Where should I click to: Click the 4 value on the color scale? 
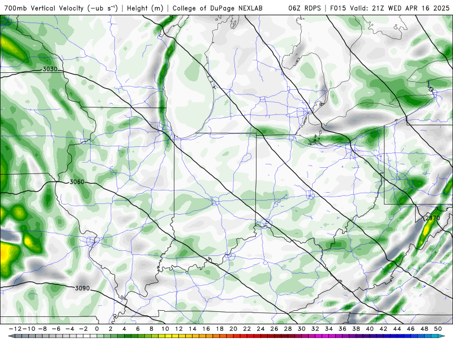coord(124,329)
